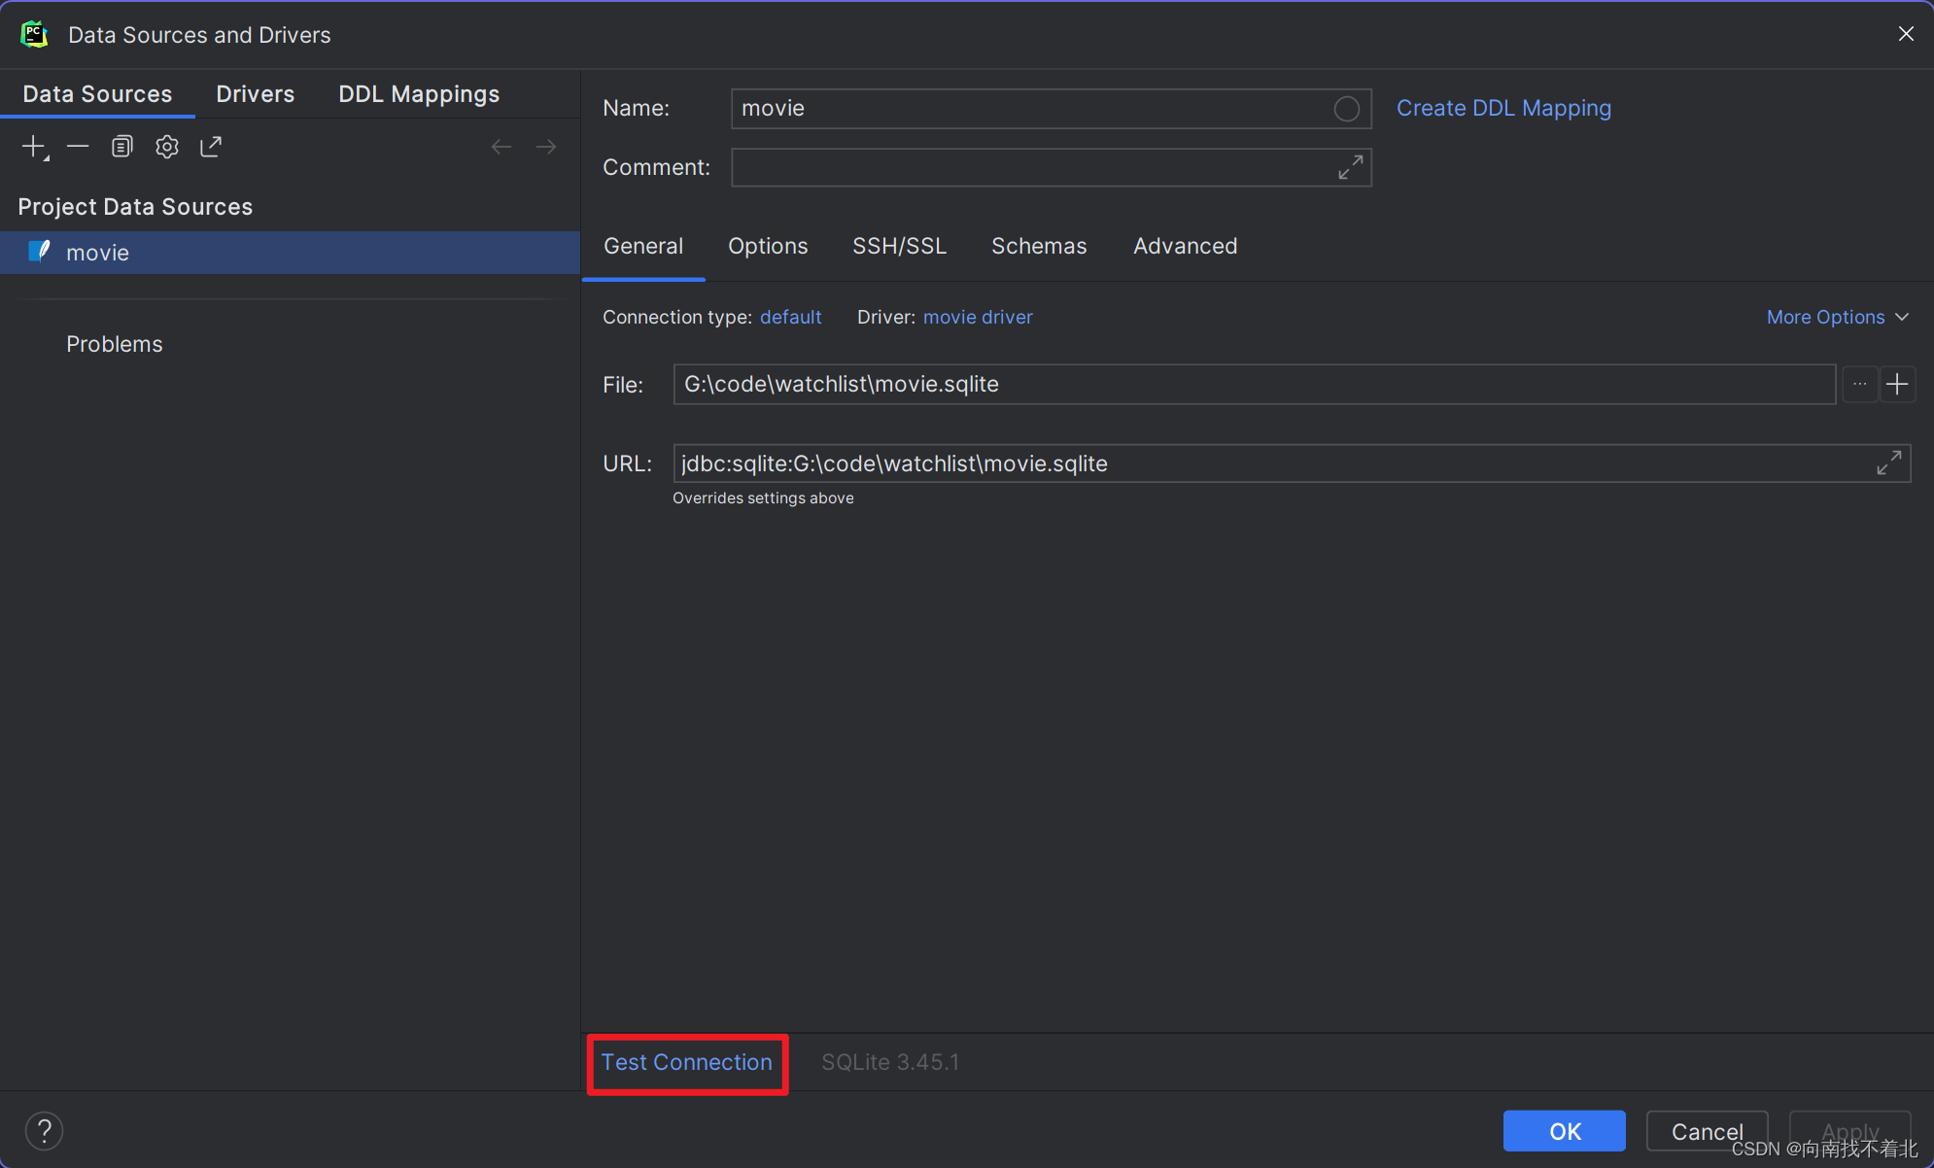The width and height of the screenshot is (1934, 1168).
Task: Navigate back using the left arrow icon
Action: click(501, 146)
